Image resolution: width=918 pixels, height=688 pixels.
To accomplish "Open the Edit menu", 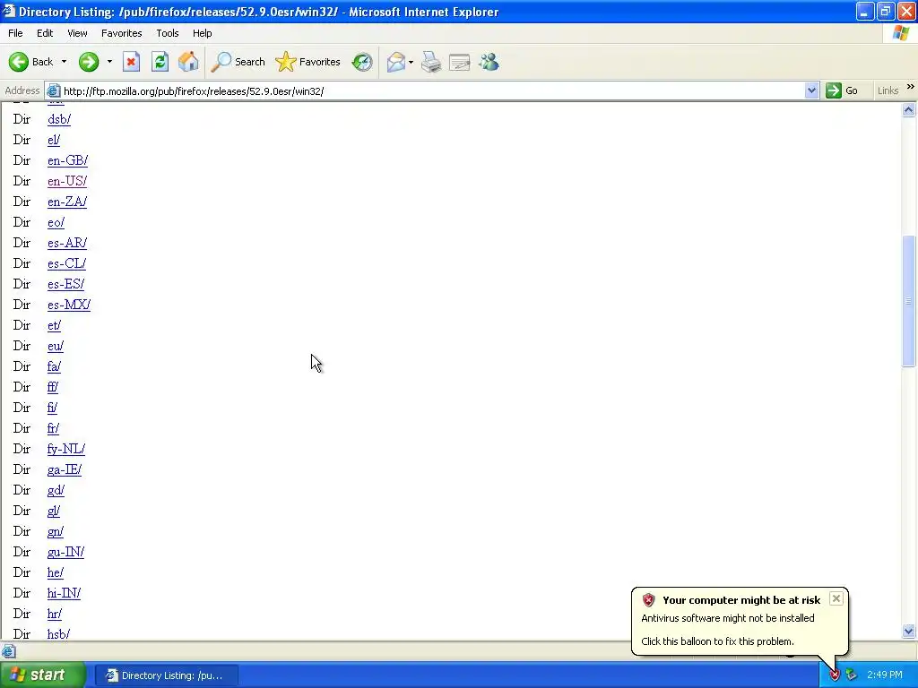I will tap(45, 33).
